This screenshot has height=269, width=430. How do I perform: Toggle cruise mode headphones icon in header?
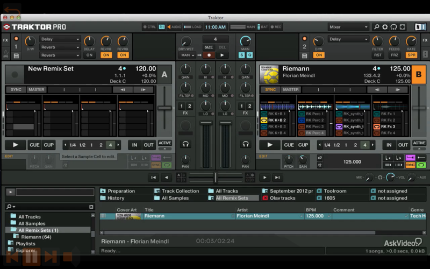click(x=394, y=27)
